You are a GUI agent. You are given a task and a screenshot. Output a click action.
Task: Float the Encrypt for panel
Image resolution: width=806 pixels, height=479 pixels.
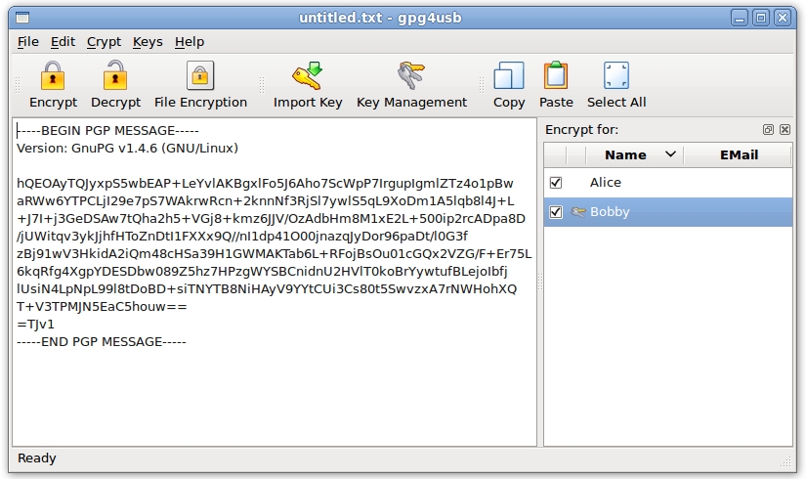click(x=768, y=130)
